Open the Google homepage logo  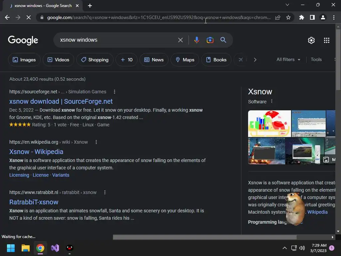click(x=23, y=40)
